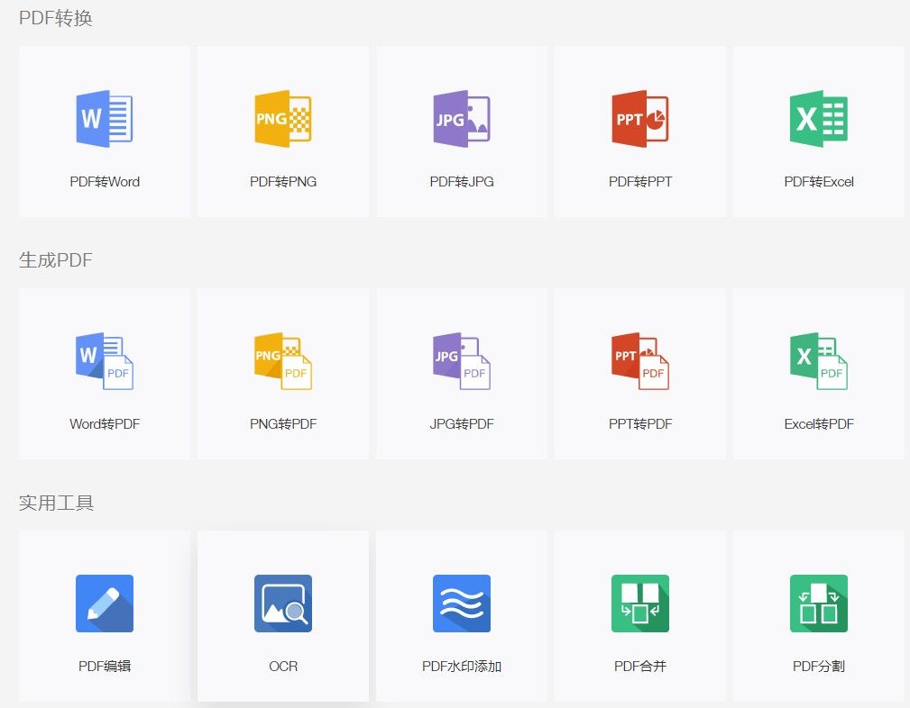The width and height of the screenshot is (910, 708).
Task: Open the PDF分割 split icon
Action: pyautogui.click(x=819, y=603)
